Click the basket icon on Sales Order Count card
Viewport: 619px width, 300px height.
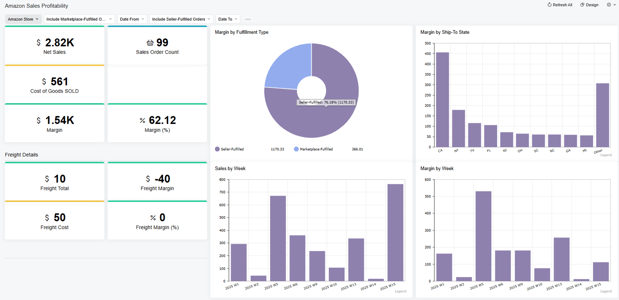coord(150,42)
